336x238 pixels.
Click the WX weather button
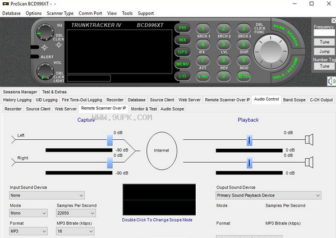coord(182,40)
